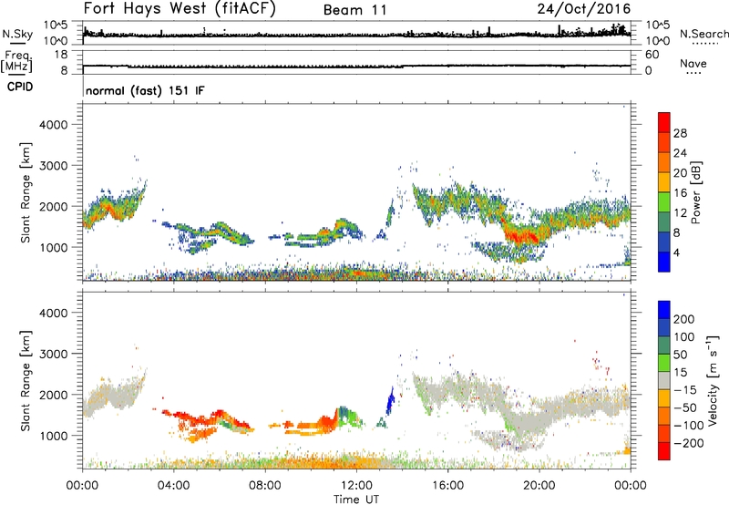Click the "1000" tick on the power panel

(x=54, y=247)
